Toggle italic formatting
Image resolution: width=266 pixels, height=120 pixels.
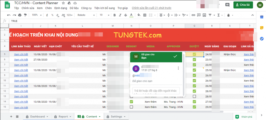tap(120, 15)
